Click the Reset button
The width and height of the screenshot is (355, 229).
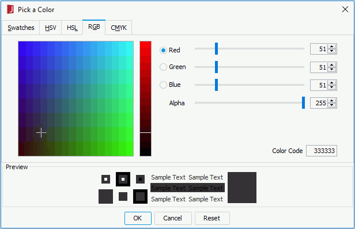coord(212,218)
